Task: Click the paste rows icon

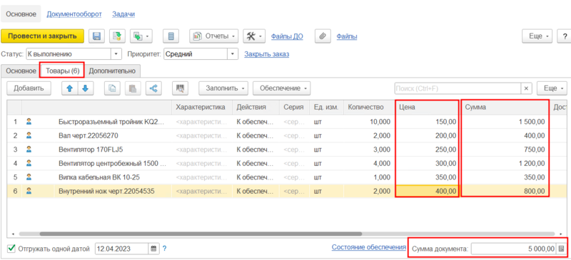Action: [x=133, y=88]
